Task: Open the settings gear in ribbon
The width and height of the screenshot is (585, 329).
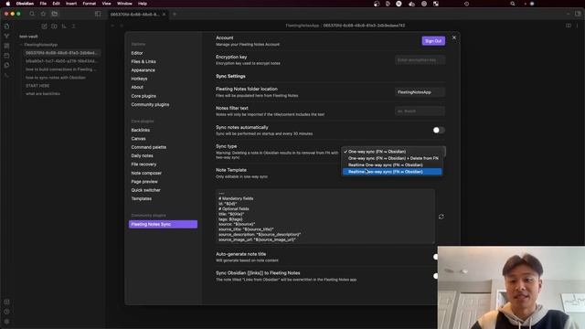Action: coord(6,322)
